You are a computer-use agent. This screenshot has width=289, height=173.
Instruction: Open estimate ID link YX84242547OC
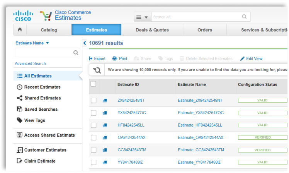(x=132, y=113)
